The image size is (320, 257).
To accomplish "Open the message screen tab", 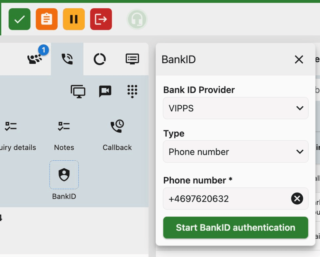I will tap(132, 59).
